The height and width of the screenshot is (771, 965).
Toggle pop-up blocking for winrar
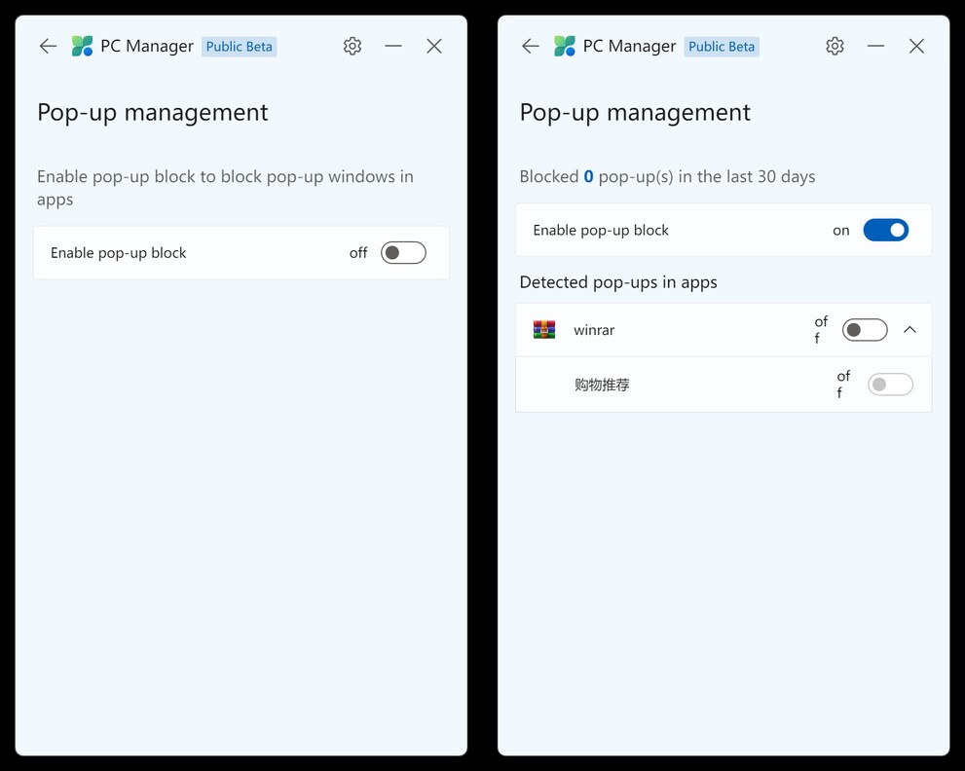[x=865, y=330]
